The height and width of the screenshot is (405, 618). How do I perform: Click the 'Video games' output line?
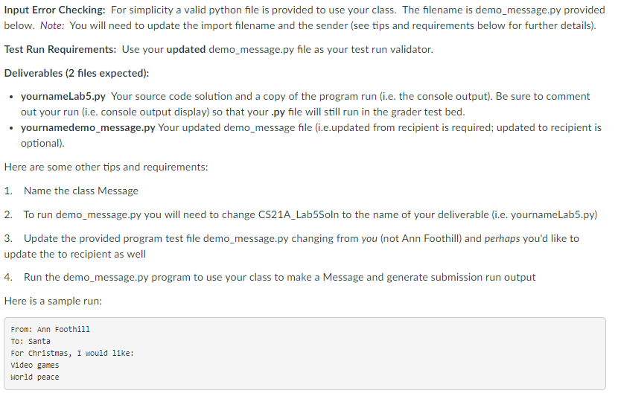coord(35,365)
